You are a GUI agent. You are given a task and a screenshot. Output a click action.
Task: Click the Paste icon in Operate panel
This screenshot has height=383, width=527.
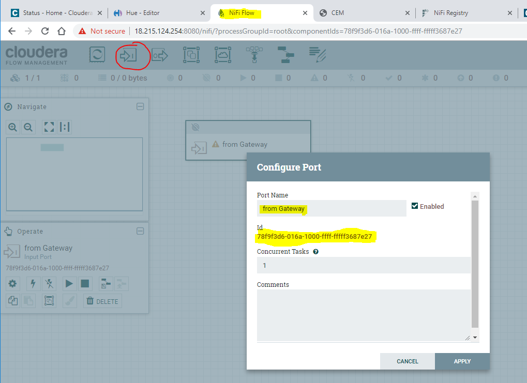pos(28,301)
